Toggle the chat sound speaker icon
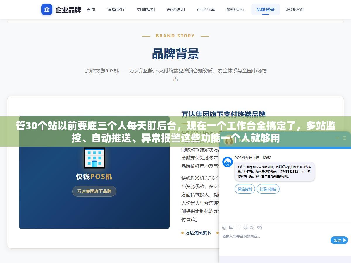 pos(252,228)
